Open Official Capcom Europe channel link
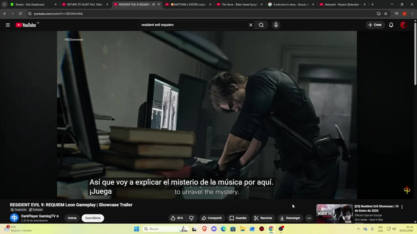The image size is (417, 234). click(x=368, y=215)
